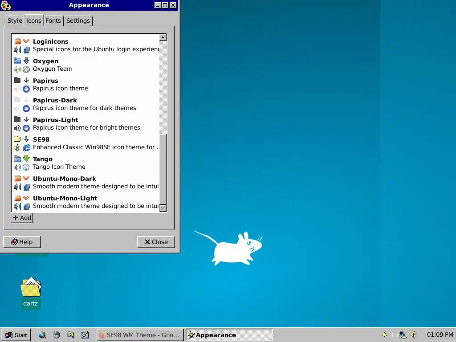Click the Papirus dark folder preview icon
This screenshot has height=342, width=456.
(x=17, y=80)
